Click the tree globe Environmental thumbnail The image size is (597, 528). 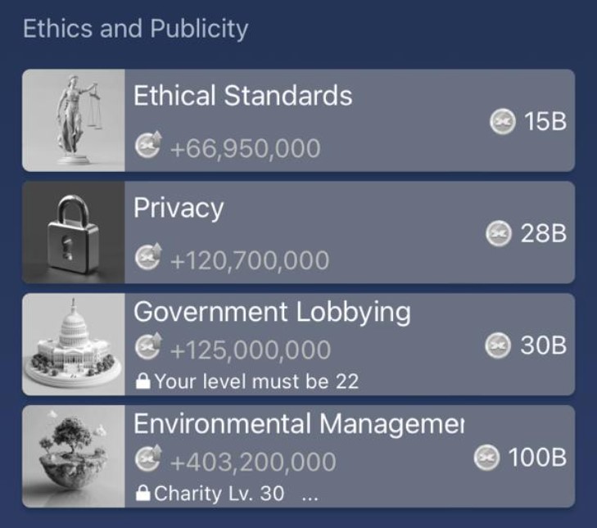tap(74, 457)
